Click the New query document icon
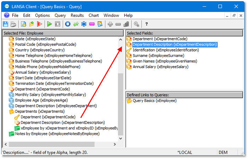The height and width of the screenshot is (159, 248). click(x=24, y=24)
